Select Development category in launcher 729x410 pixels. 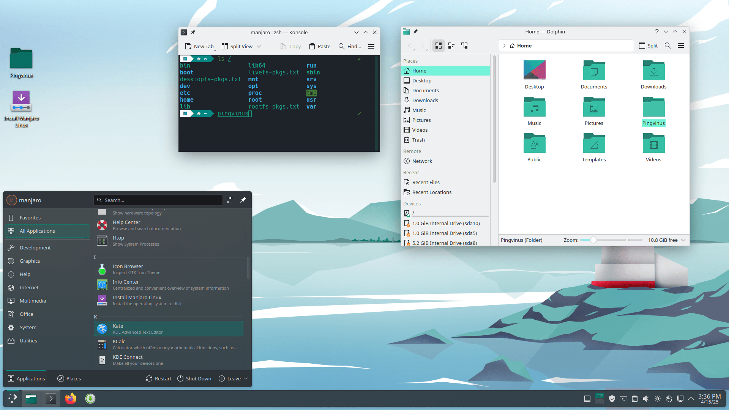(x=47, y=248)
